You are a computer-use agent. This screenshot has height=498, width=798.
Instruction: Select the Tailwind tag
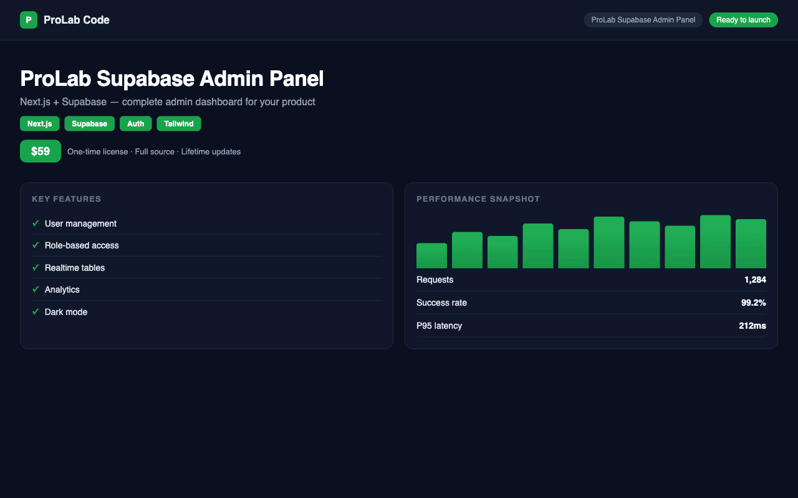179,124
